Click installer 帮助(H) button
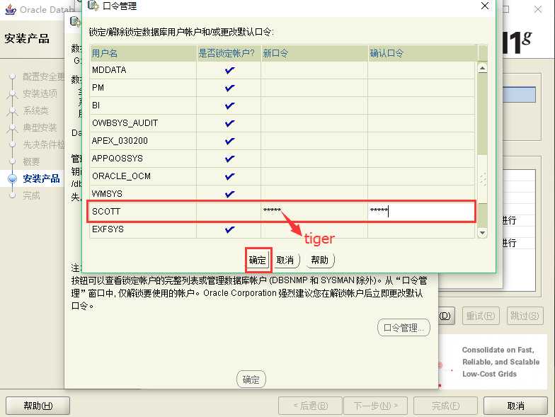This screenshot has height=417, width=555. point(38,406)
